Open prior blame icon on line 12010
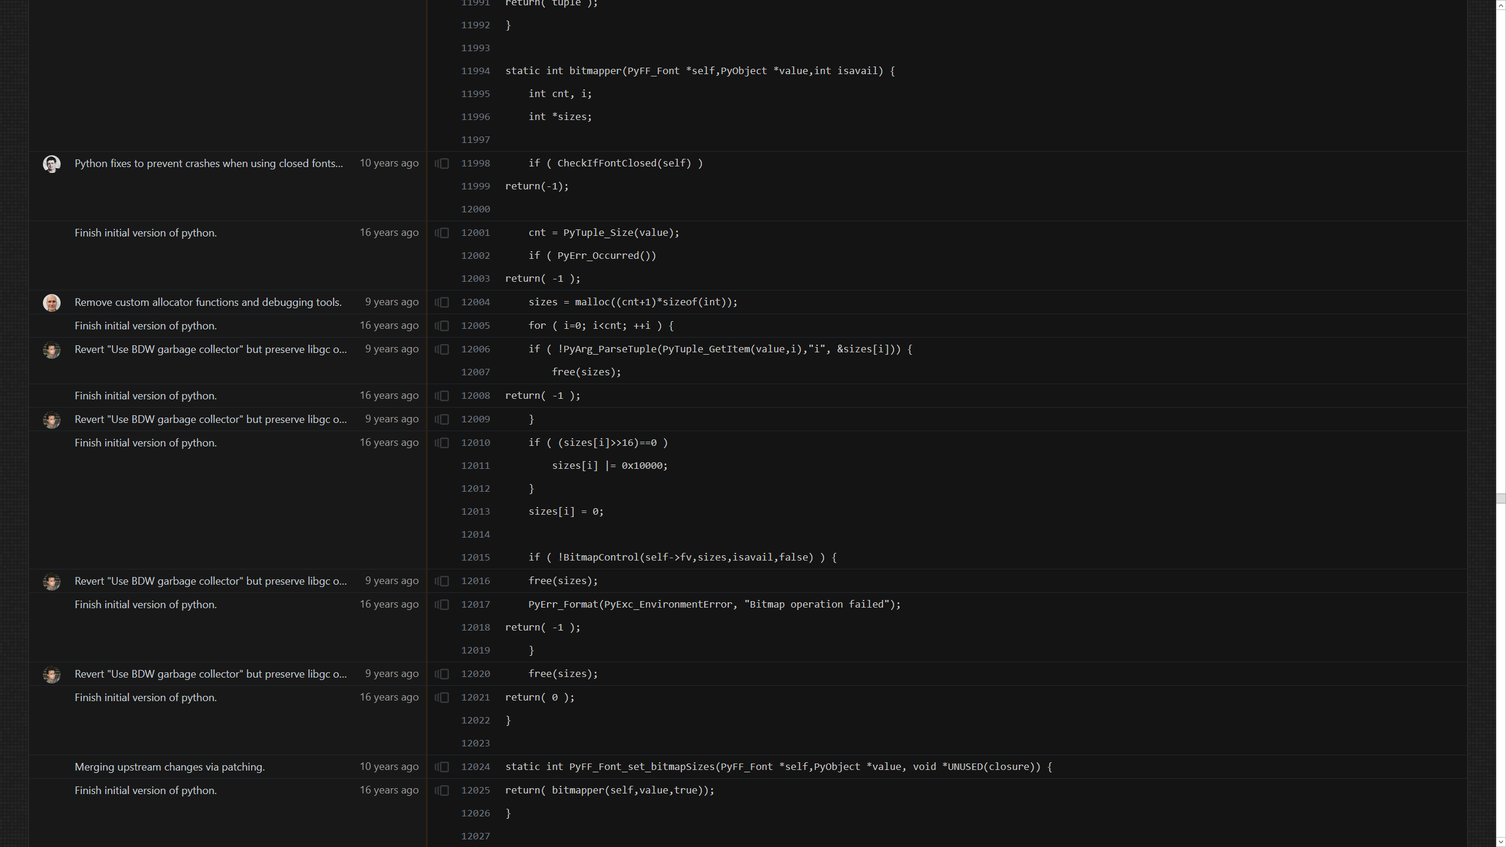Screen dimensions: 1506x847 coord(442,443)
